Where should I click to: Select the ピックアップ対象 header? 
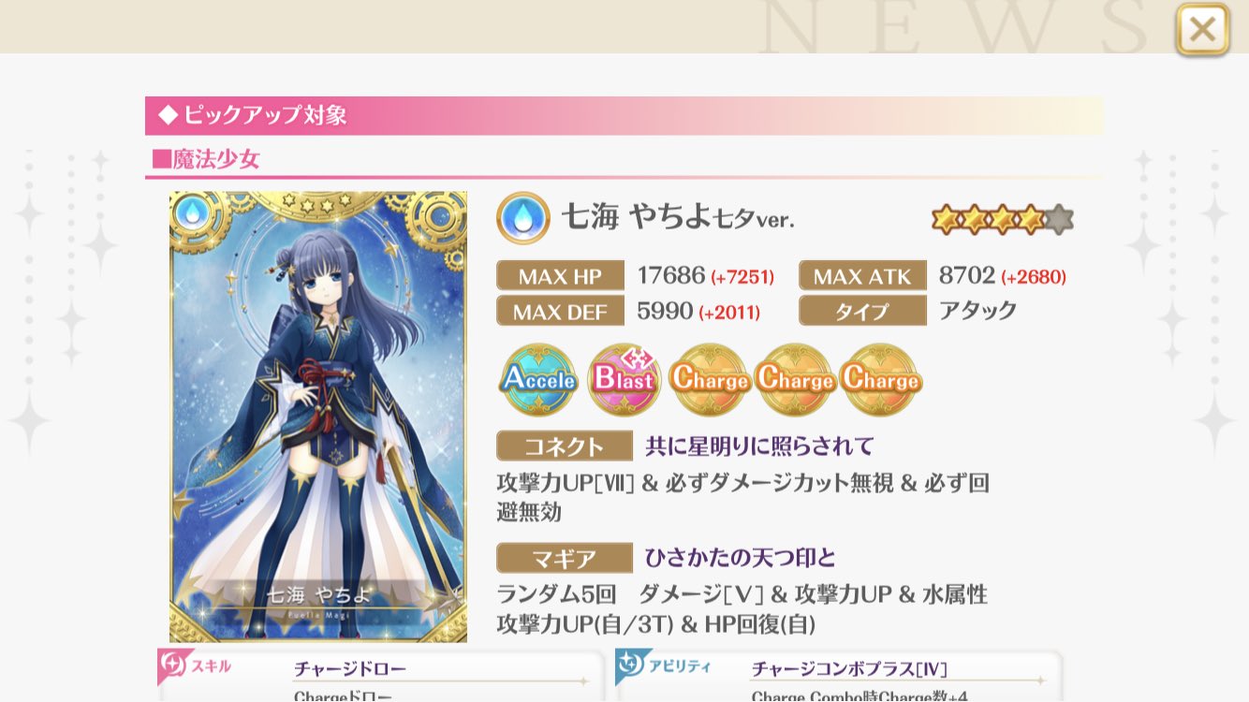[x=624, y=115]
